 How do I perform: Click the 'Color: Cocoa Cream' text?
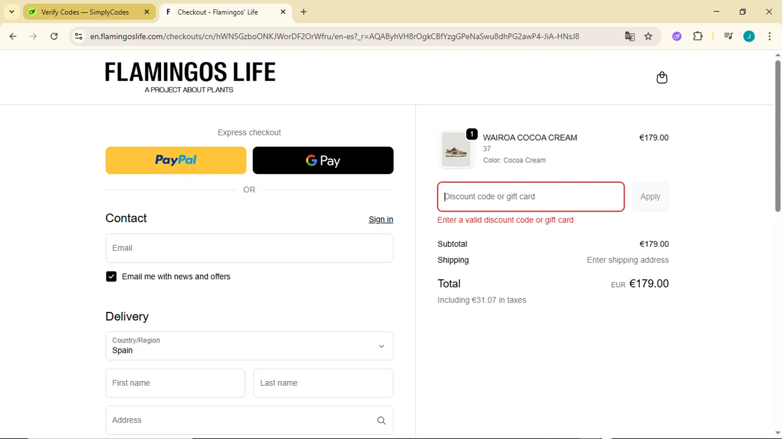coord(514,160)
